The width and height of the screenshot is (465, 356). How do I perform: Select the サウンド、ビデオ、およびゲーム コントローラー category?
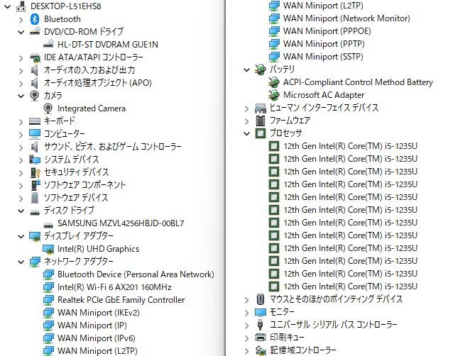pyautogui.click(x=113, y=147)
